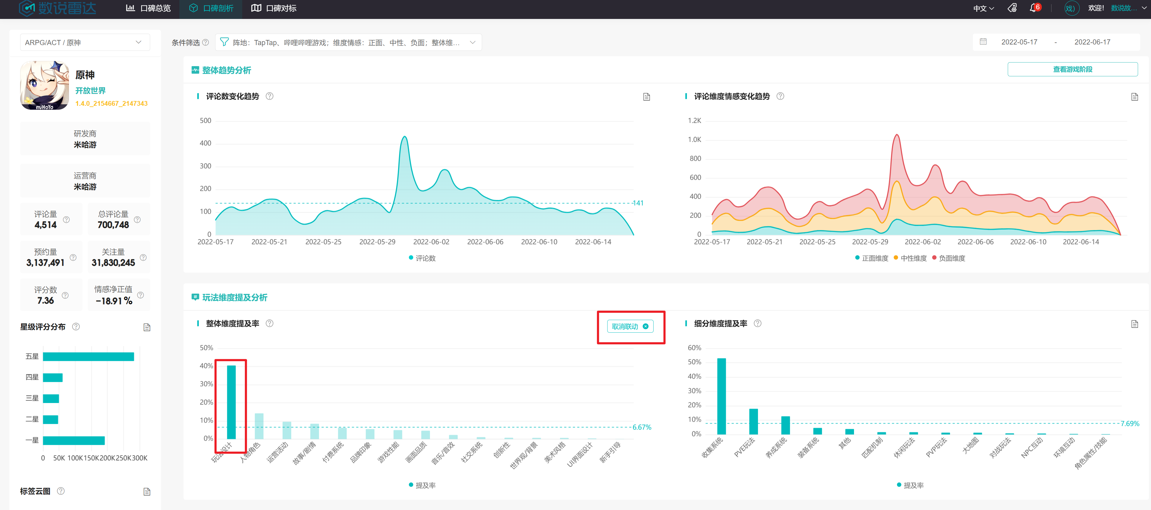Export 评论维度情感变化趋势 chart data icon
Image resolution: width=1151 pixels, height=510 pixels.
click(1134, 97)
